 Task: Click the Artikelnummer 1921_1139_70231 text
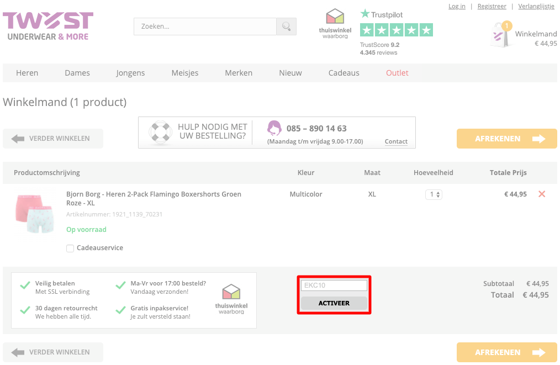[x=114, y=214]
